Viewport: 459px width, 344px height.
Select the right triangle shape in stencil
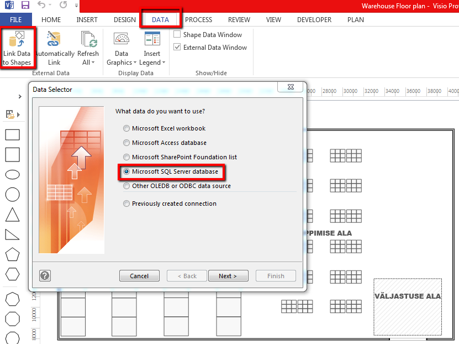[13, 234]
